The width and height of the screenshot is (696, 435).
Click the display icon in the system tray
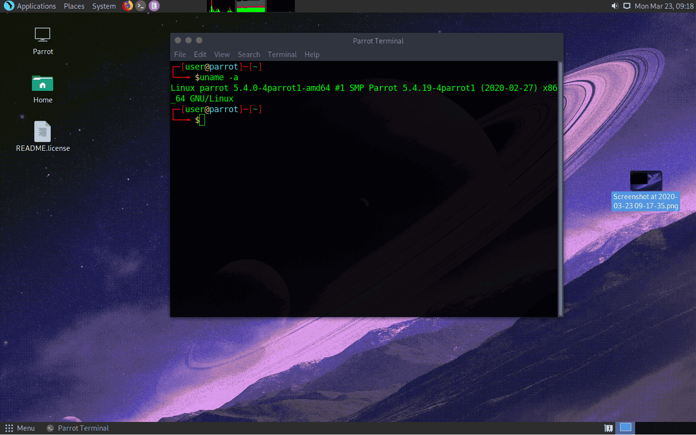coord(627,6)
